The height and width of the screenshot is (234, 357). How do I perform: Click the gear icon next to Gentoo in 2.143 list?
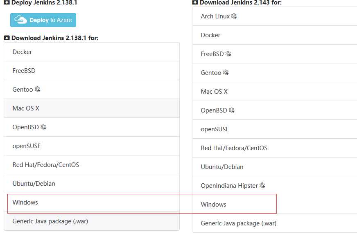226,72
